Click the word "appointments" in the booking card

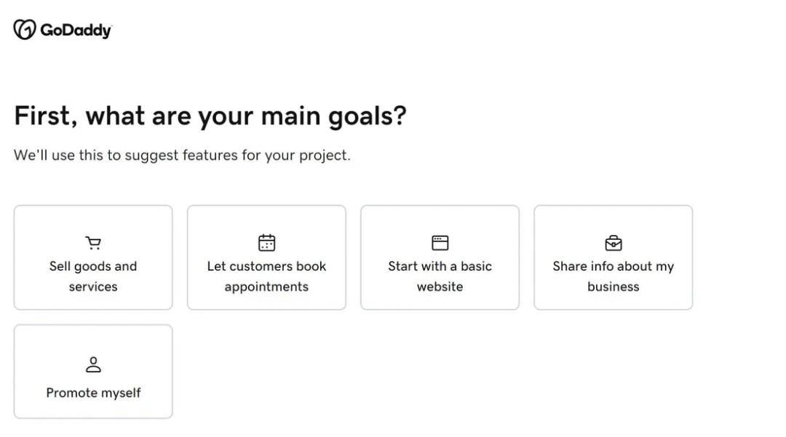coord(266,286)
